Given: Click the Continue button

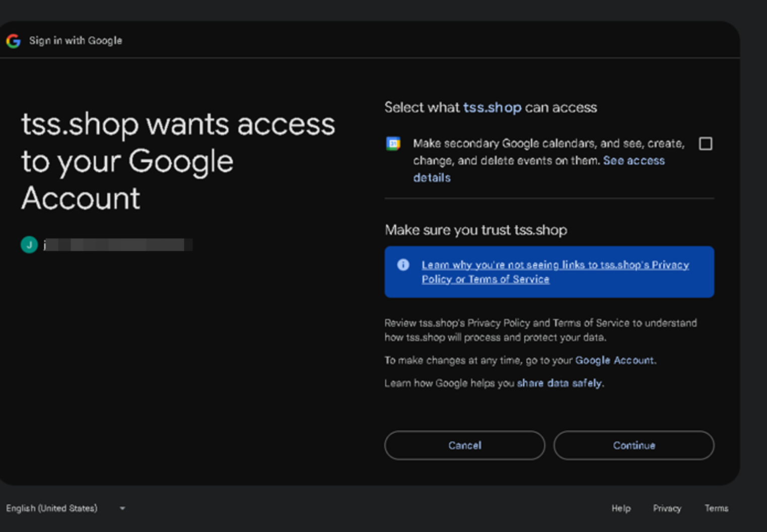Looking at the screenshot, I should 634,445.
